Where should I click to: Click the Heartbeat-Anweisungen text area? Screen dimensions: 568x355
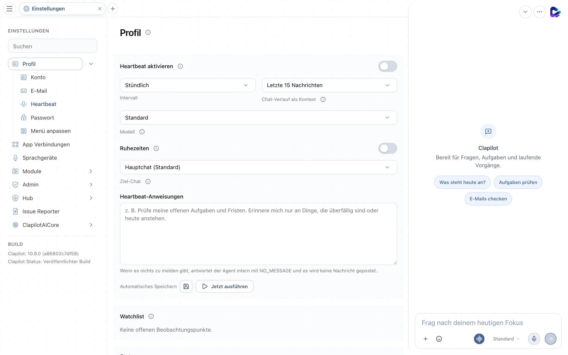(258, 234)
